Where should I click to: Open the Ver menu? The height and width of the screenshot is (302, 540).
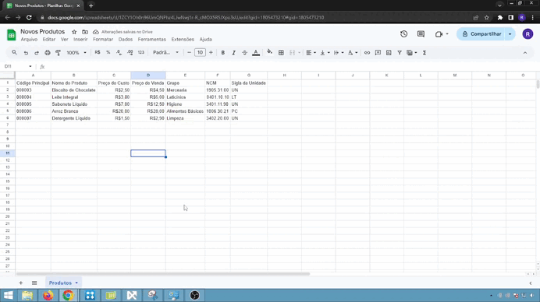(x=65, y=39)
